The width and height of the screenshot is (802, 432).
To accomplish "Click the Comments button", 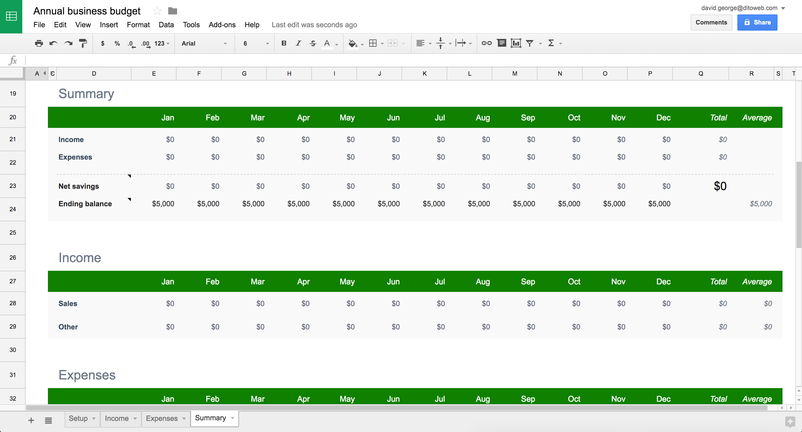I will (711, 22).
